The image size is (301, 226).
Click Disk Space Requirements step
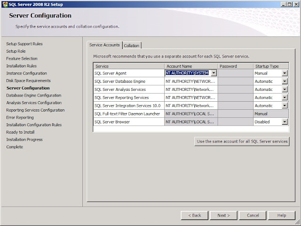coord(28,81)
